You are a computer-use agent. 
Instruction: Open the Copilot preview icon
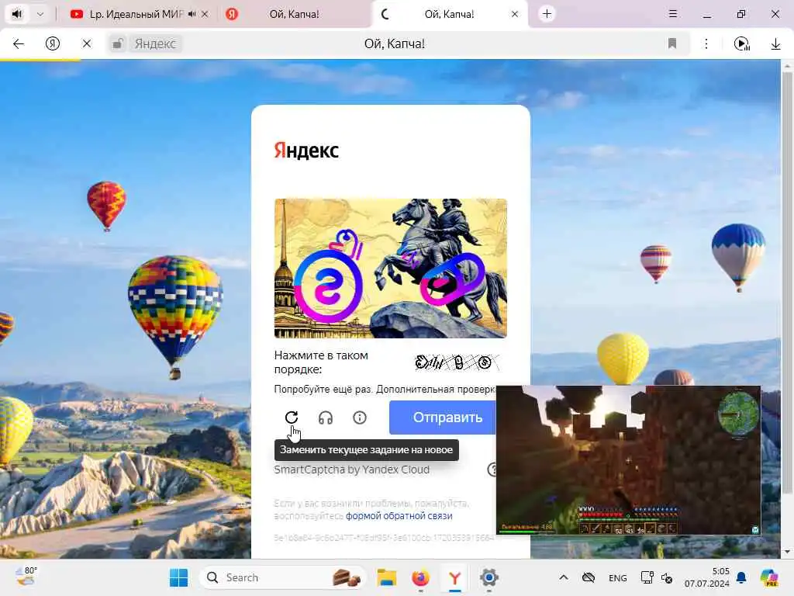tap(769, 577)
